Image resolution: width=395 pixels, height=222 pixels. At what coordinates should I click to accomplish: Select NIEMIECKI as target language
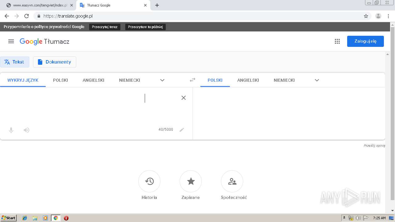284,80
